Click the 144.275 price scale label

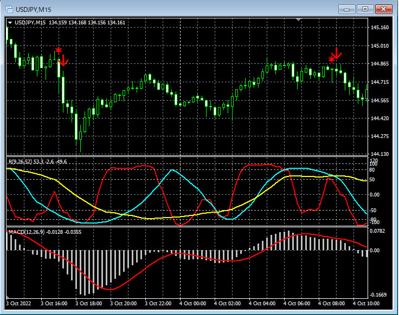379,136
